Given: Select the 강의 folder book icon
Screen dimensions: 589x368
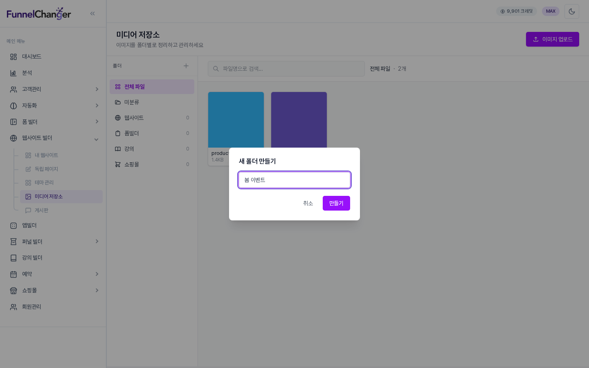Looking at the screenshot, I should [118, 149].
